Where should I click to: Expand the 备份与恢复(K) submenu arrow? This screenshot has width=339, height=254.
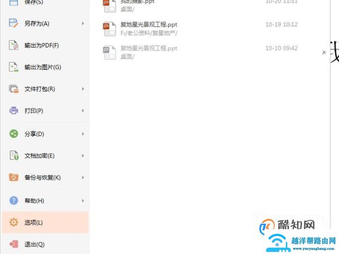(x=83, y=177)
